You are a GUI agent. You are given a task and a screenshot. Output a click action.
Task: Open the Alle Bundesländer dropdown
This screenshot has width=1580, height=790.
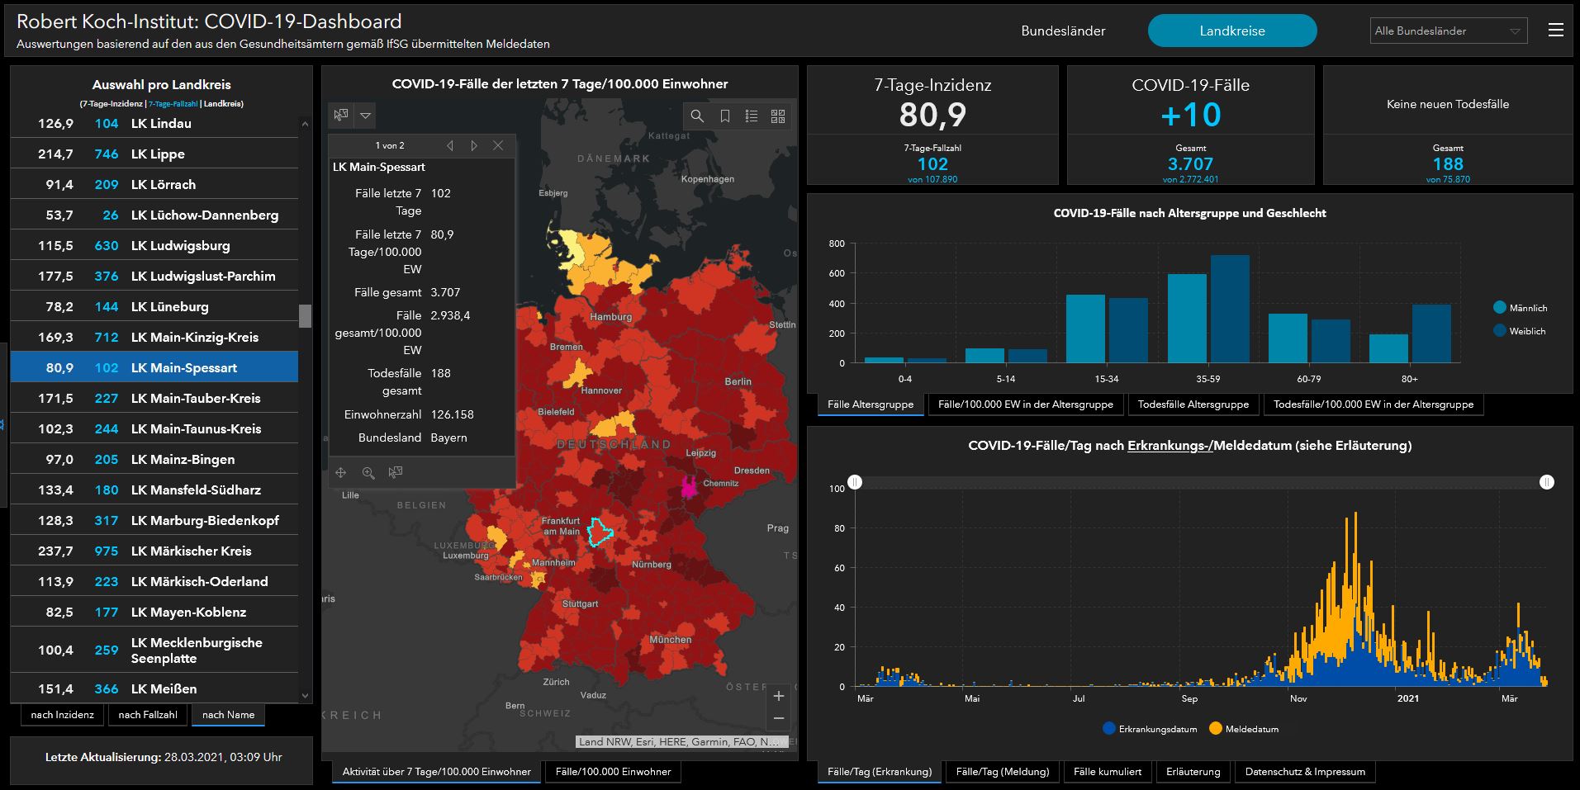(1448, 31)
